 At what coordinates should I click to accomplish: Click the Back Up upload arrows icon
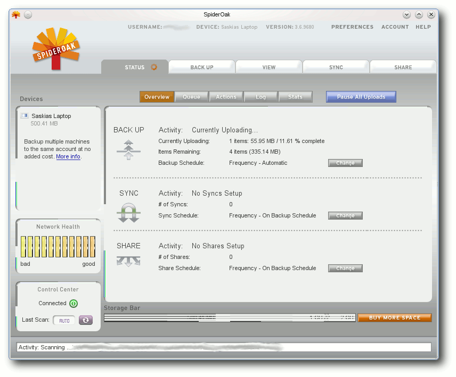(128, 150)
